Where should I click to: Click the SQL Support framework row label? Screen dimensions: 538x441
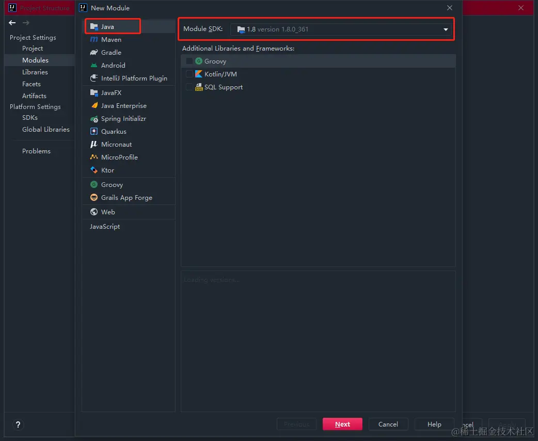pos(224,87)
